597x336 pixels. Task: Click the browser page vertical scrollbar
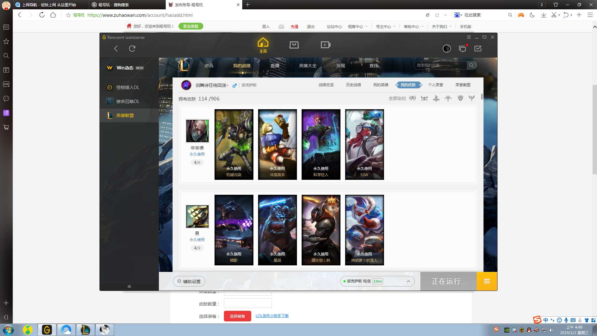pos(595,129)
